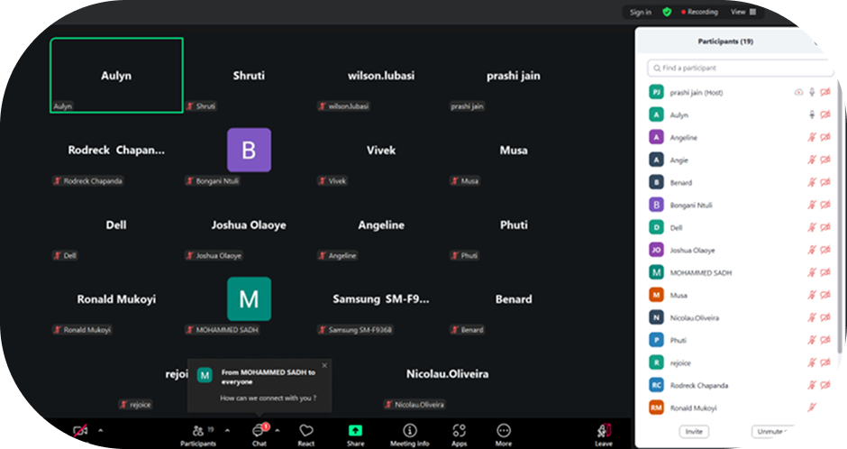Click the Invite button
This screenshot has height=449, width=847.
click(694, 432)
